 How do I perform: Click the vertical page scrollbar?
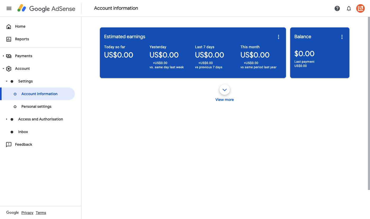pos(369,103)
